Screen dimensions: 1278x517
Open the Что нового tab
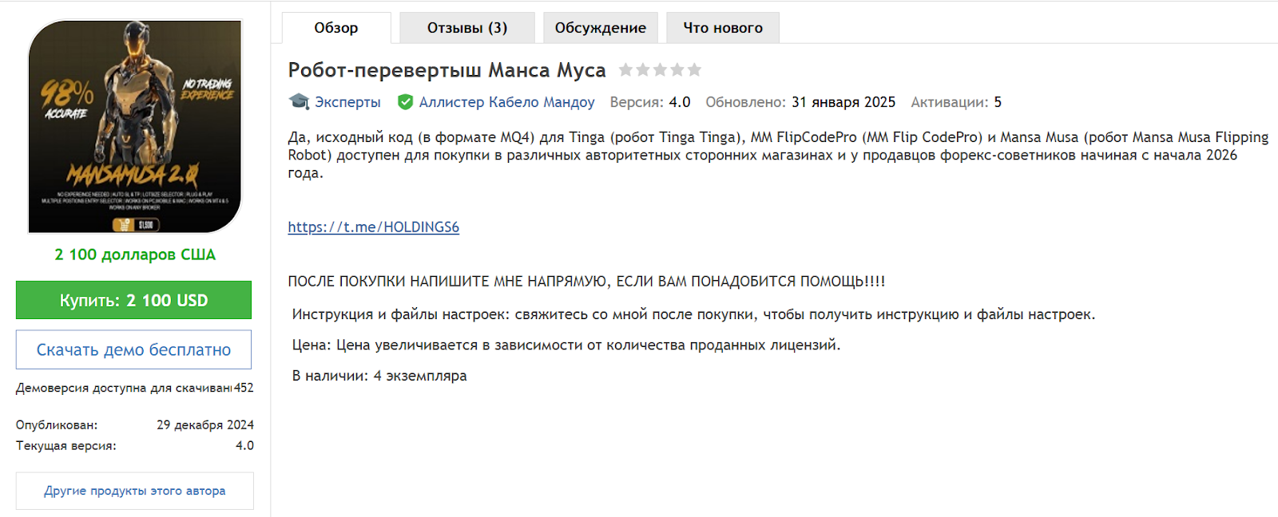point(722,28)
